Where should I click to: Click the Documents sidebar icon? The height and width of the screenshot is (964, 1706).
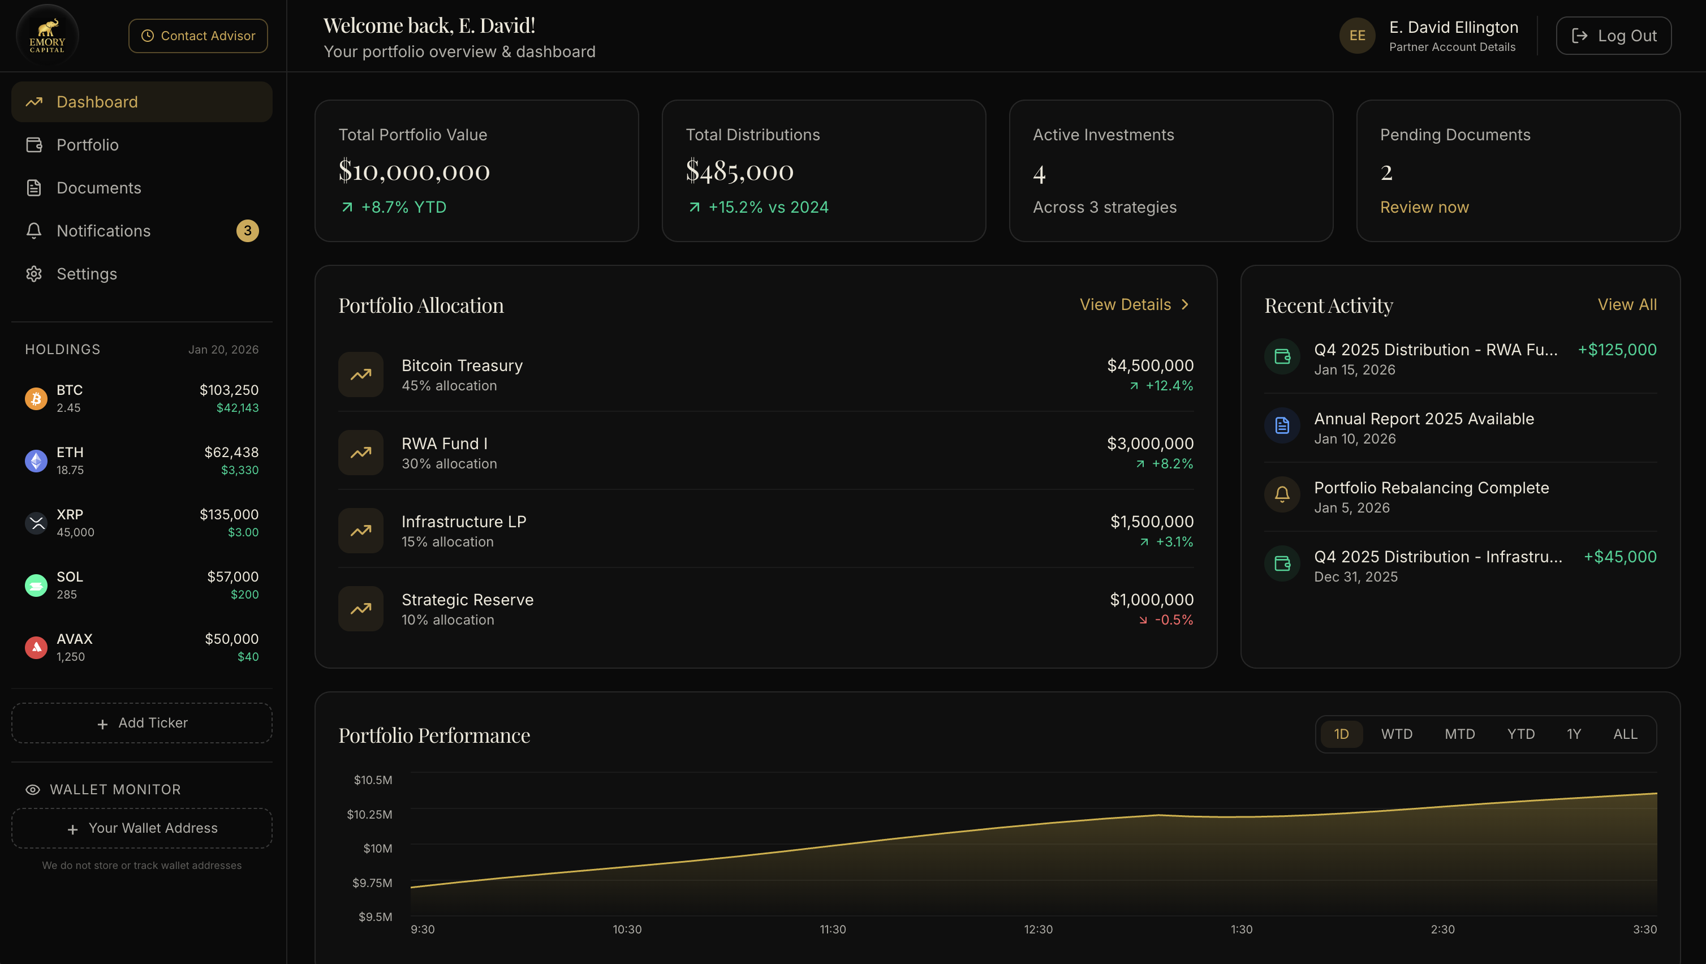[x=34, y=187]
